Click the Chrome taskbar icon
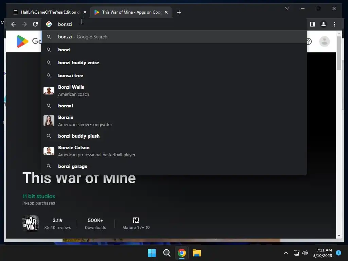 pos(181,253)
